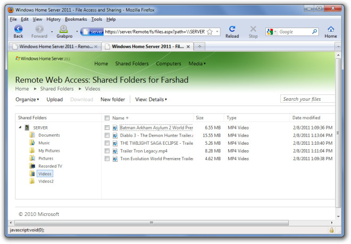Viewport: 351px width, 244px height.
Task: Click the greyed-out Forward arrow button
Action: pyautogui.click(x=39, y=29)
